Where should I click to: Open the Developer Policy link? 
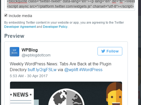(x=55, y=27)
